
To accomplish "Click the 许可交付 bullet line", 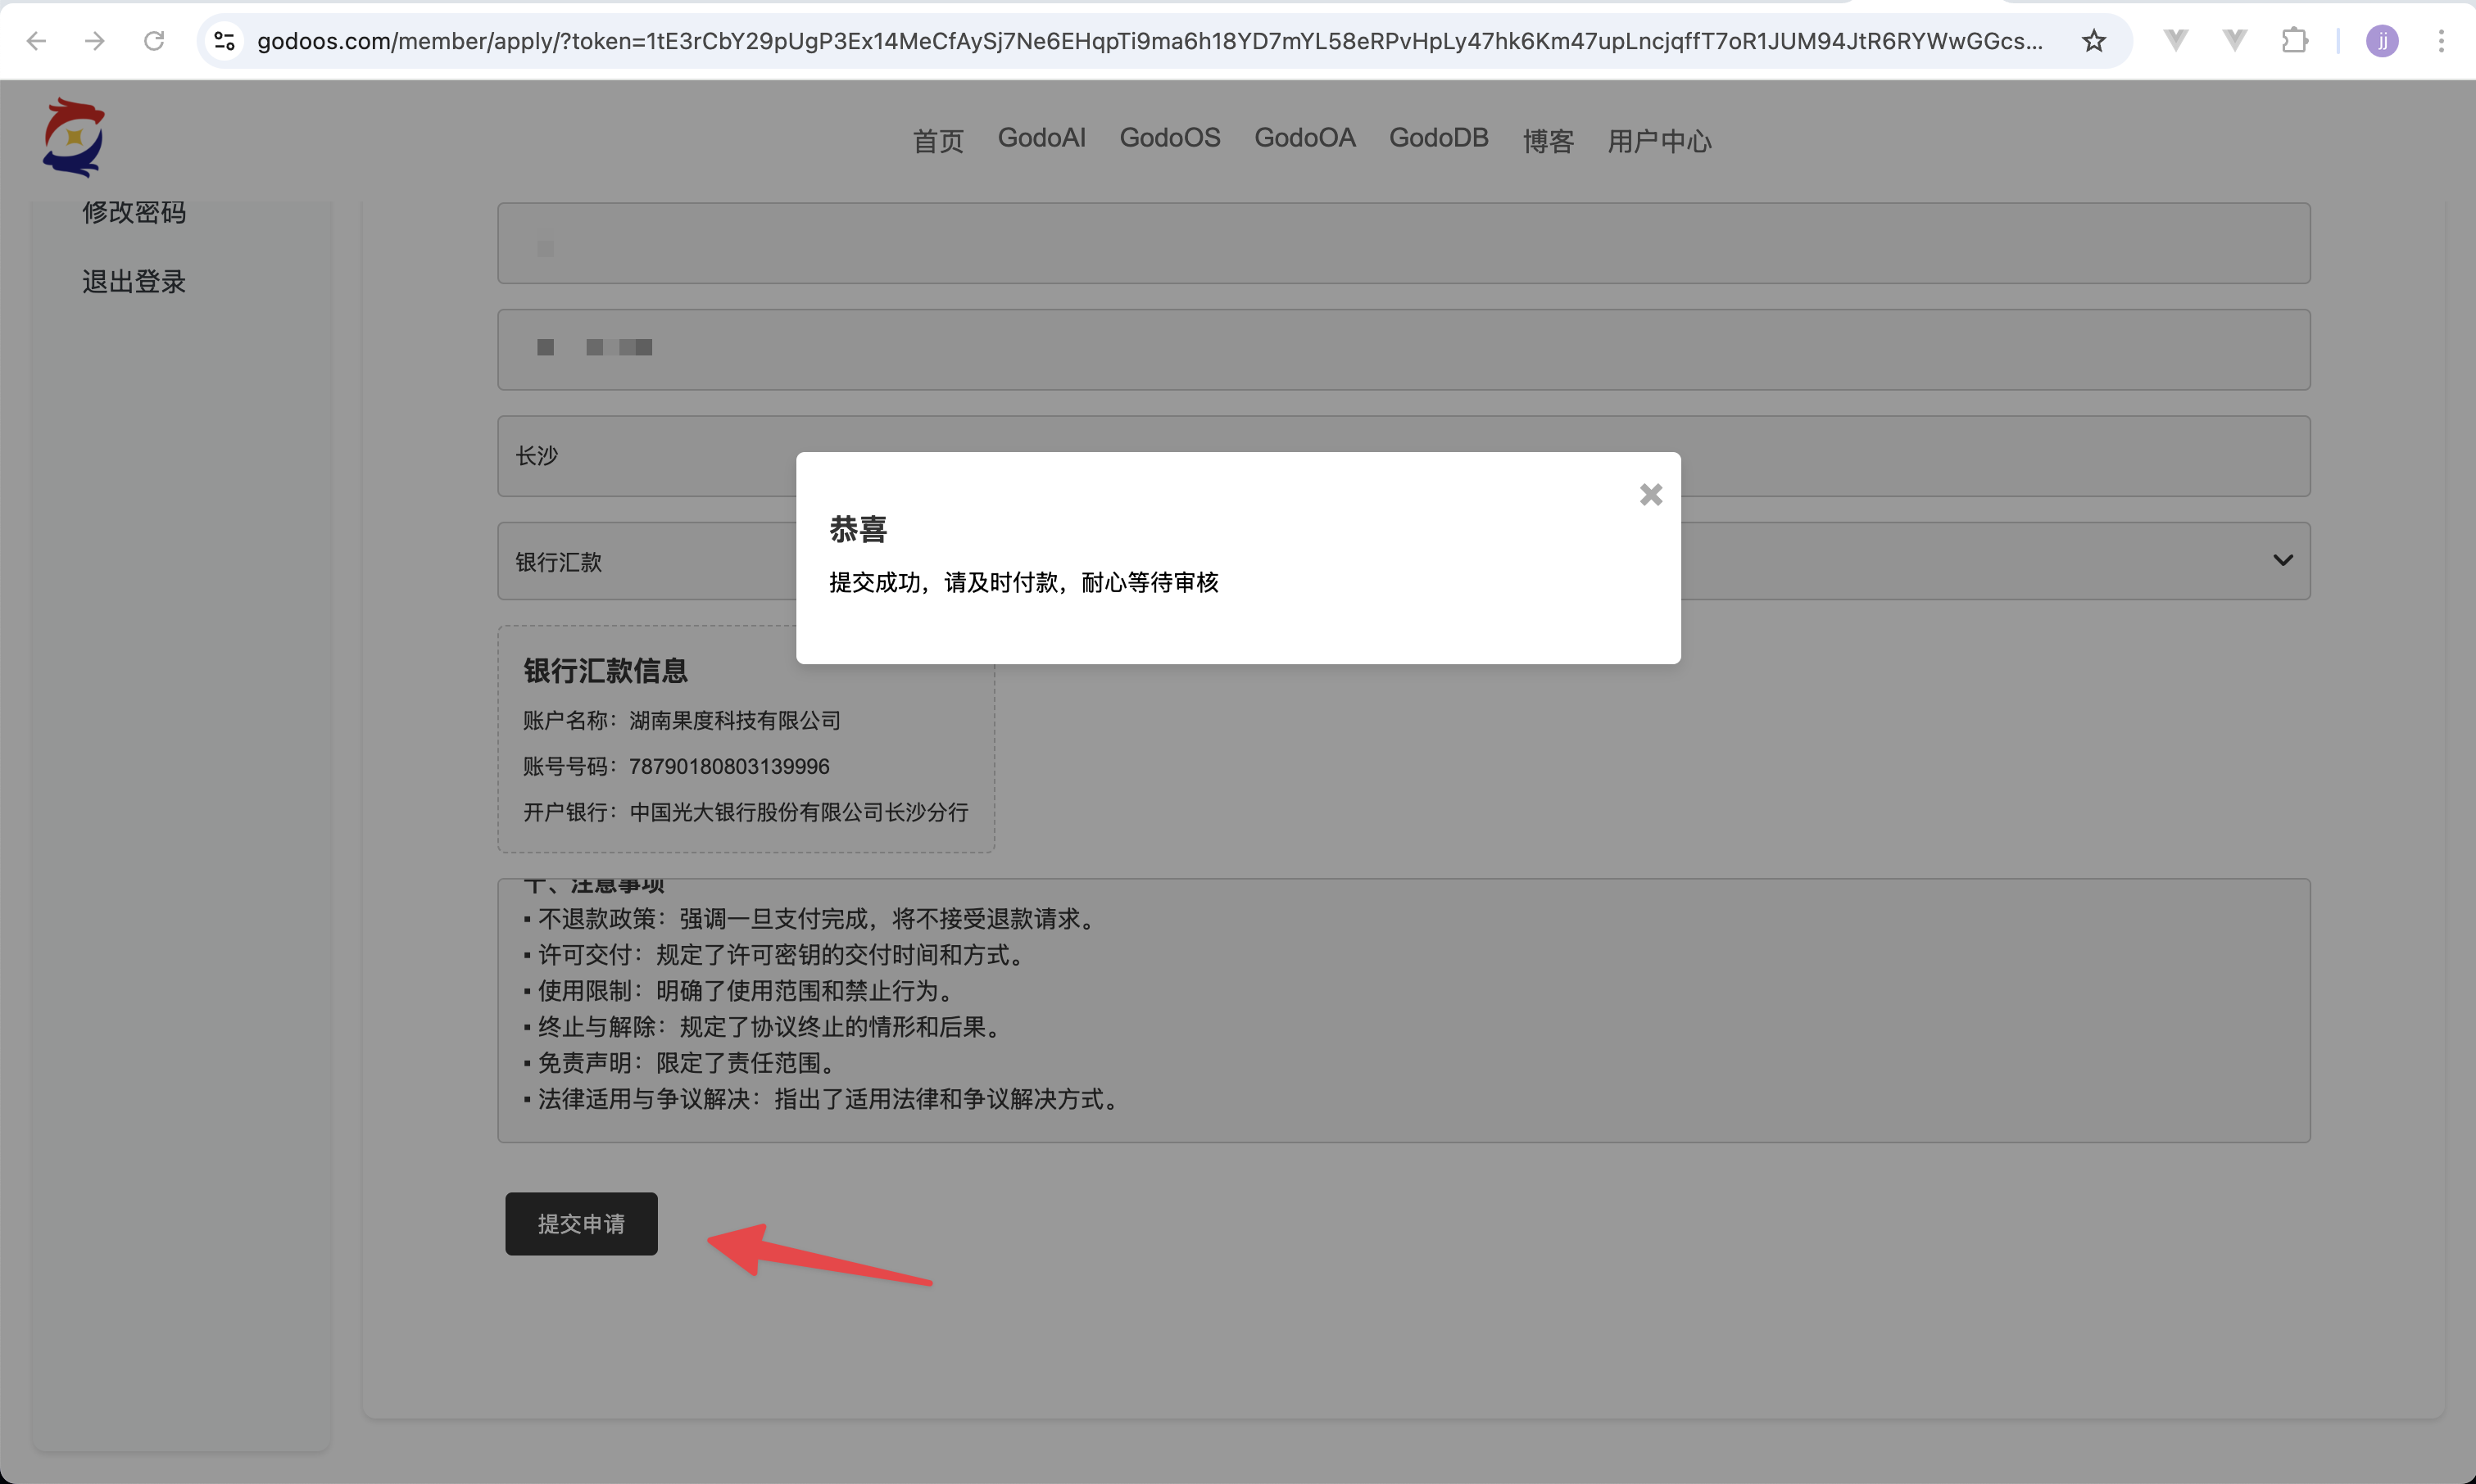I will [777, 955].
